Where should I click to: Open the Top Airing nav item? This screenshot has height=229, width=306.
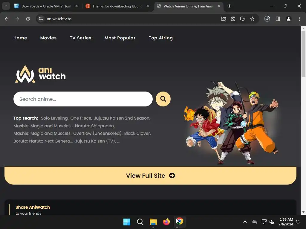tap(160, 38)
